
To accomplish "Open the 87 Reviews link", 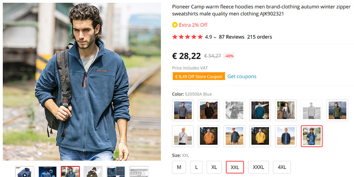I will (x=231, y=37).
